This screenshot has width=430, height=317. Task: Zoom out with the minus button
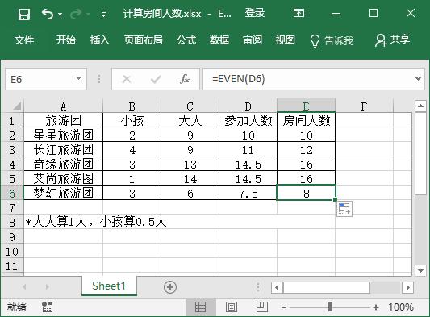[284, 307]
